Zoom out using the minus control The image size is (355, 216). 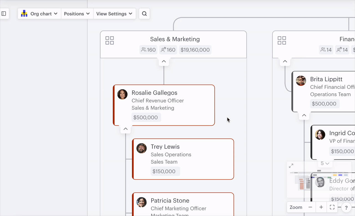coord(310,207)
